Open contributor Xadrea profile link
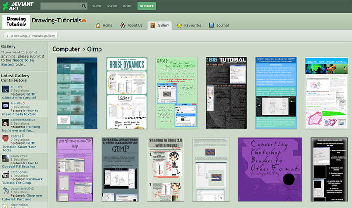Screen dimensions: 352x208 click(15, 136)
